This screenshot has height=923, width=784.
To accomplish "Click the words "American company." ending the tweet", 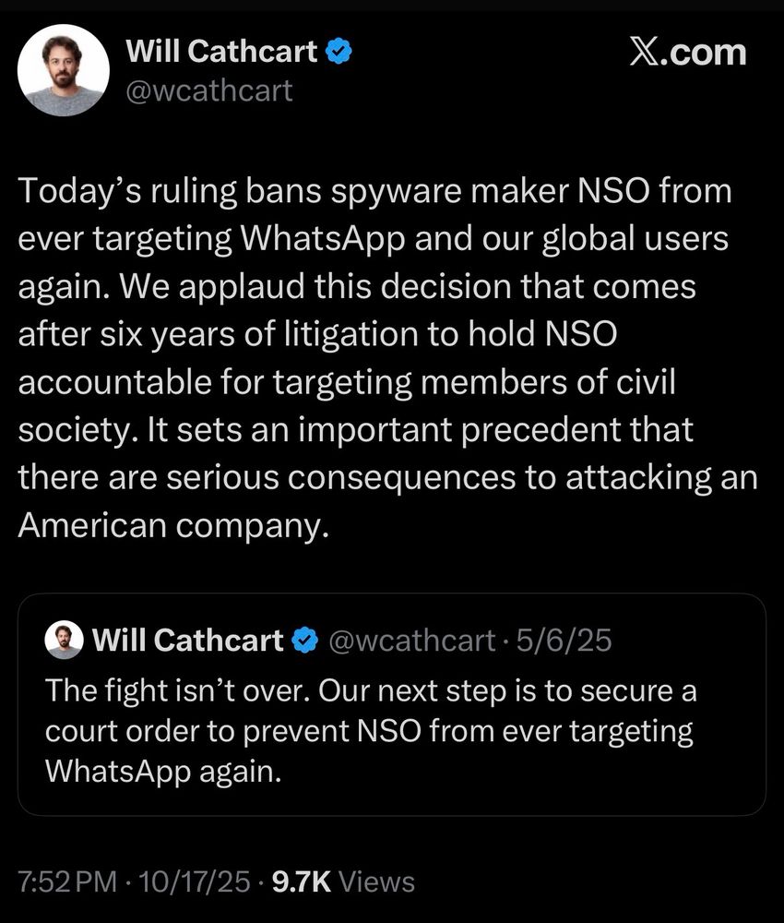I will coord(173,525).
